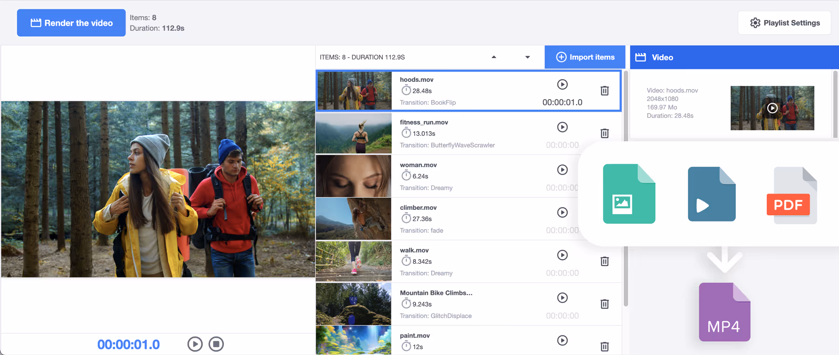839x355 pixels.
Task: Play the climber.mov clip
Action: 562,213
